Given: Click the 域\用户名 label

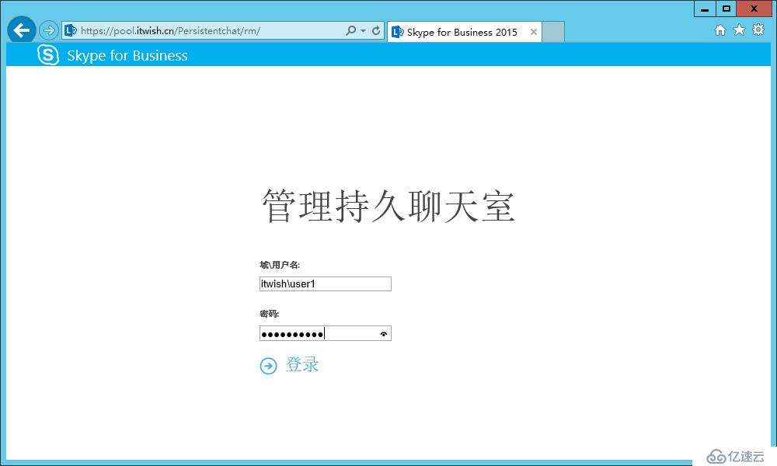Looking at the screenshot, I should (x=280, y=265).
